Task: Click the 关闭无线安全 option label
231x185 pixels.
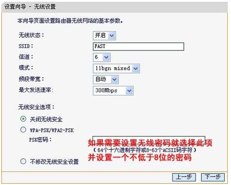Action: coord(46,119)
